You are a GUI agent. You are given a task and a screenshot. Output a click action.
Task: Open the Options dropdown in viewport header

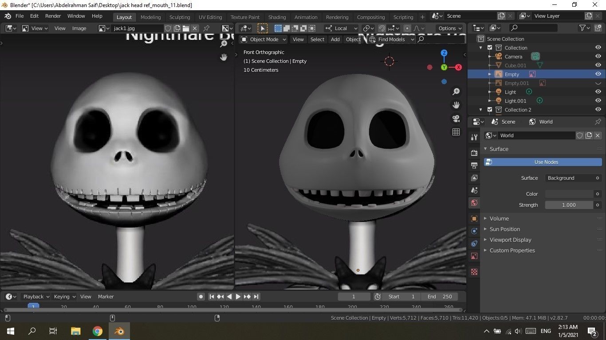450,28
